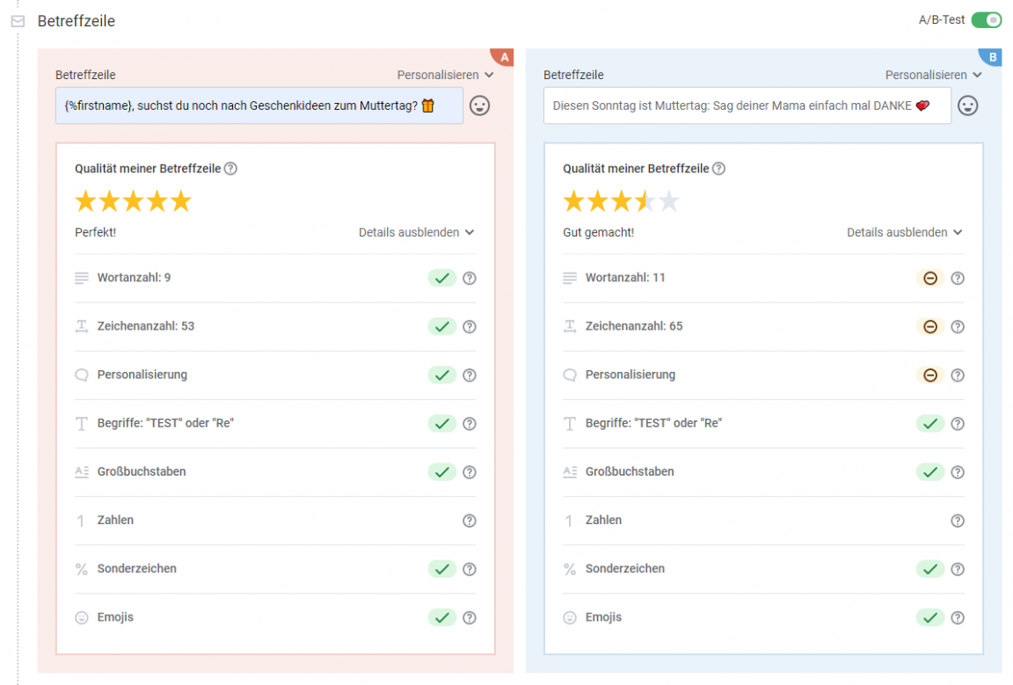Screen dimensions: 1013x685
Task: Collapse details via Details ausblenden in B
Action: pos(904,233)
